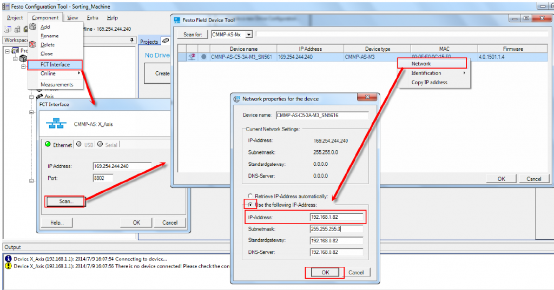Open the tab with the pencil icon

(166, 41)
